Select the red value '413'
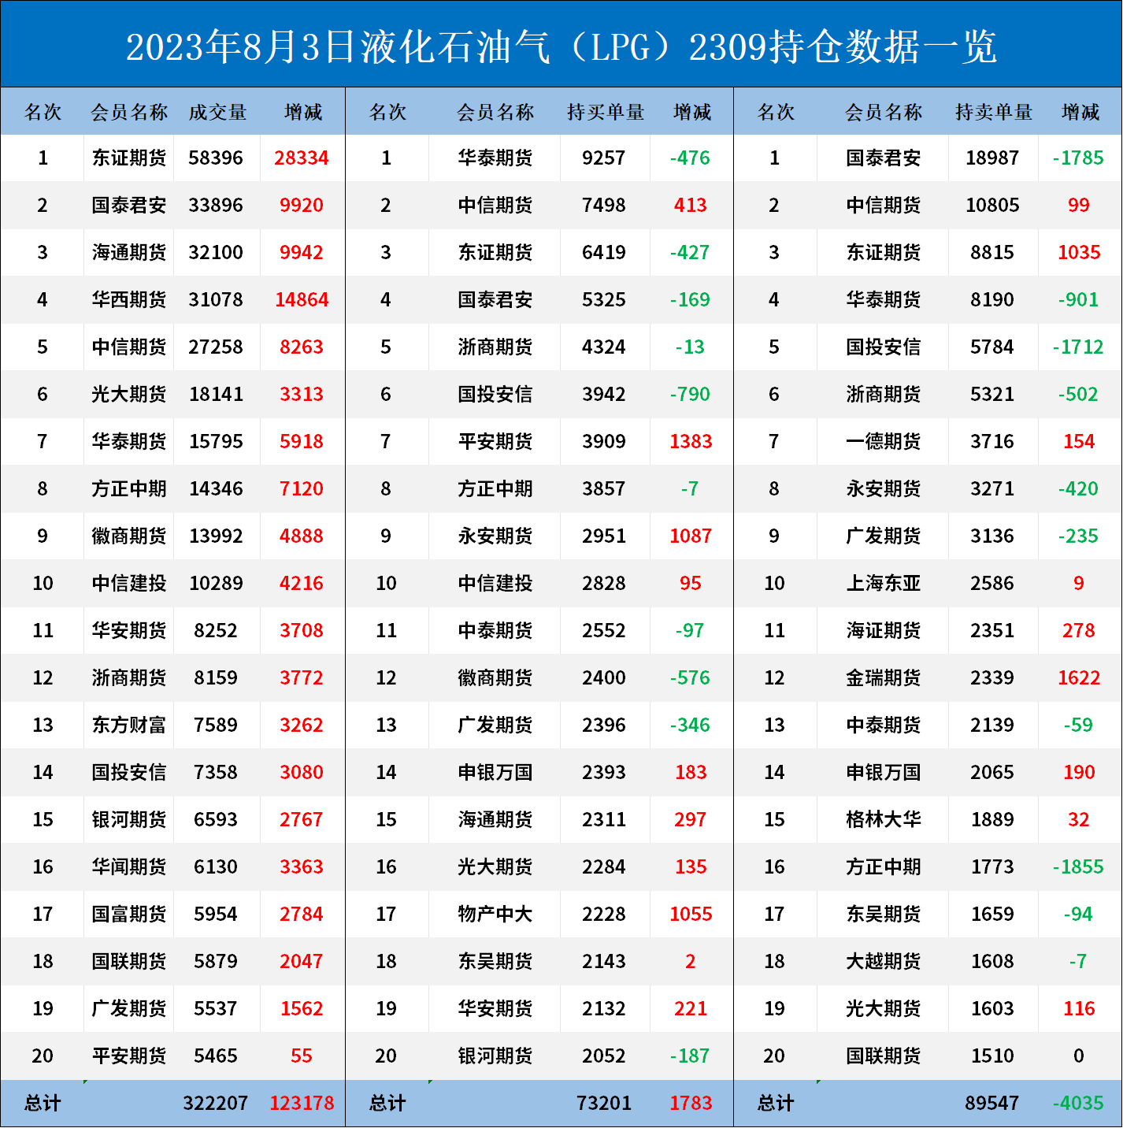The width and height of the screenshot is (1123, 1128). [x=691, y=206]
